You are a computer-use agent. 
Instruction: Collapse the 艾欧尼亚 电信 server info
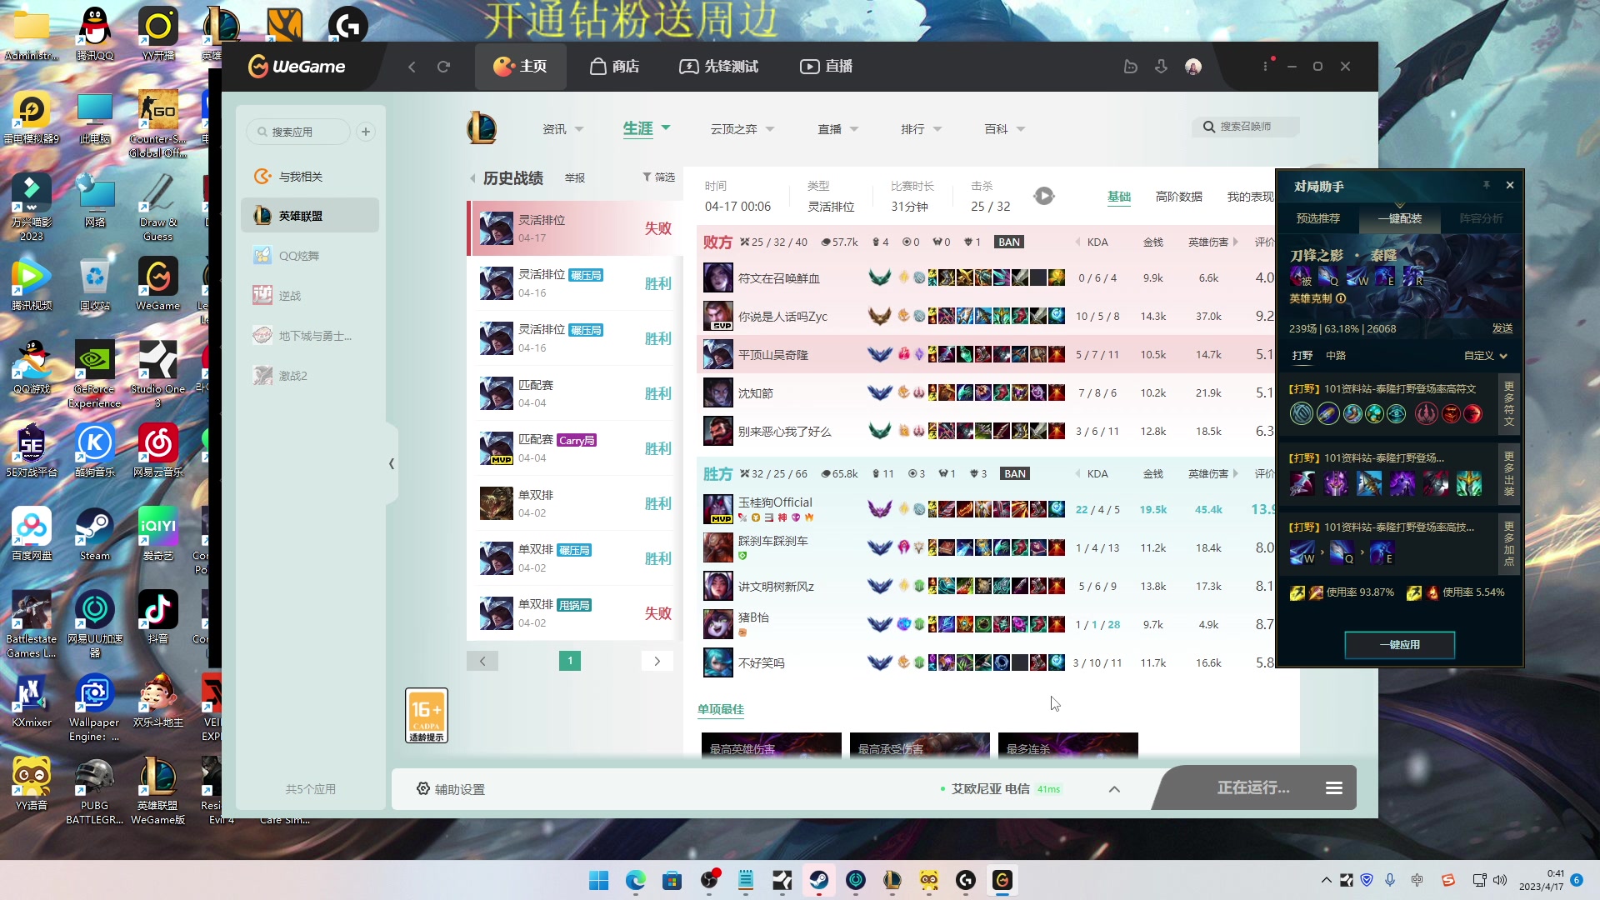tap(1114, 788)
